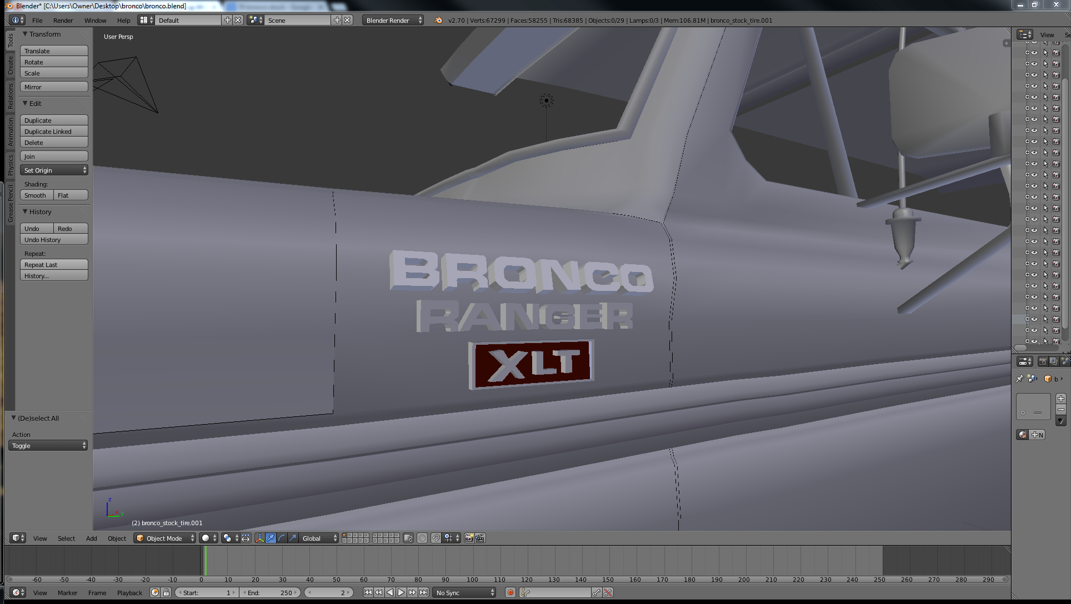The height and width of the screenshot is (604, 1071).
Task: Open the Blender Render engine dropdown
Action: (393, 21)
